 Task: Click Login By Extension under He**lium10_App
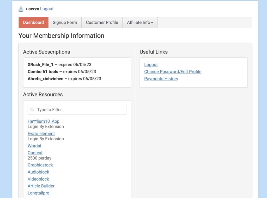(46, 127)
